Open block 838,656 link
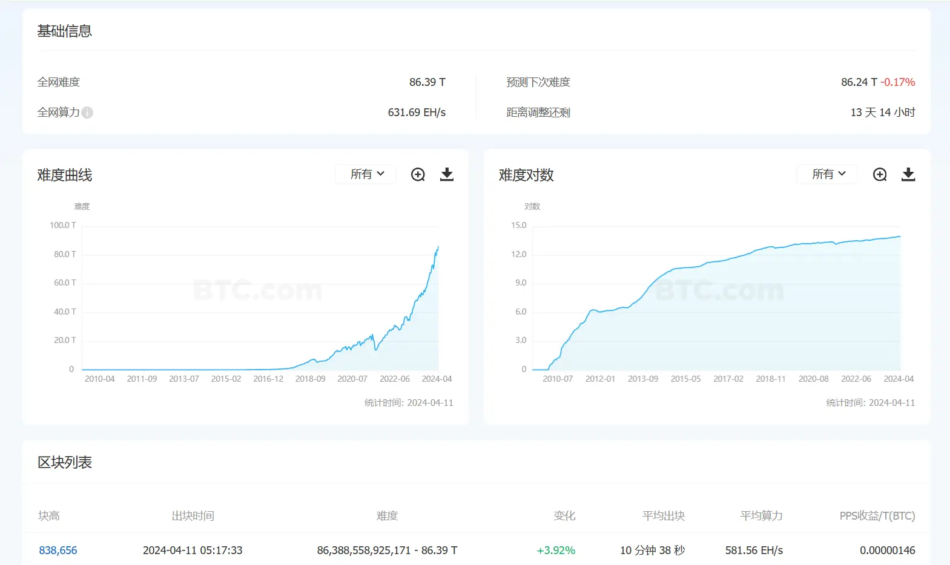This screenshot has height=565, width=950. [x=58, y=550]
